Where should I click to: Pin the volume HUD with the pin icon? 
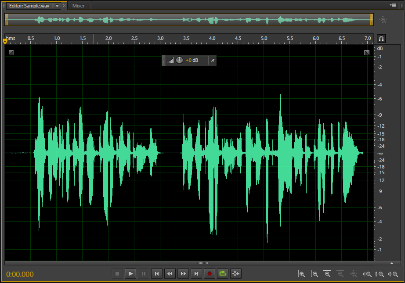[213, 60]
